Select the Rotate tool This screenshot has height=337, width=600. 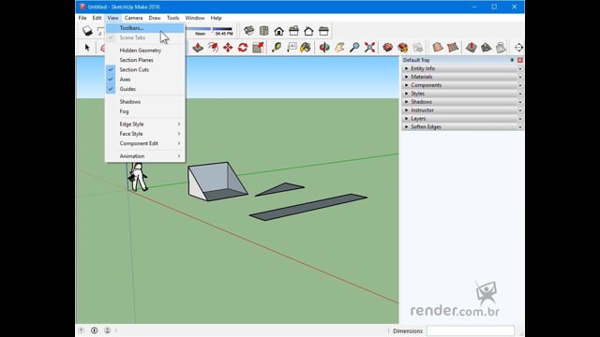click(x=243, y=48)
